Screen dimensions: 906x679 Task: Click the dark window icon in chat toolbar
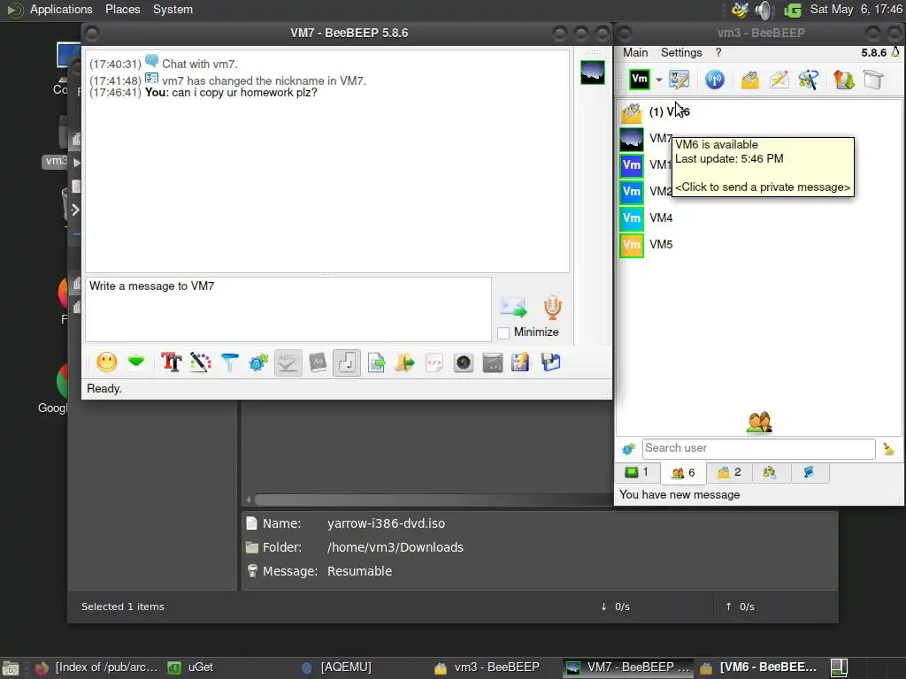coord(493,362)
